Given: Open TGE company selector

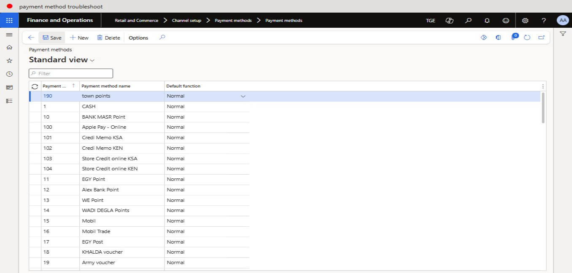Looking at the screenshot, I should (430, 20).
